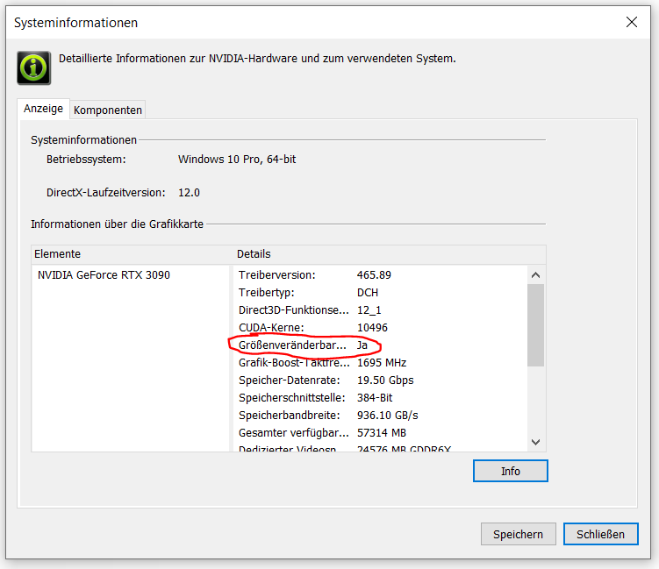The image size is (659, 569).
Task: Select the Anzeige tab
Action: pos(43,109)
